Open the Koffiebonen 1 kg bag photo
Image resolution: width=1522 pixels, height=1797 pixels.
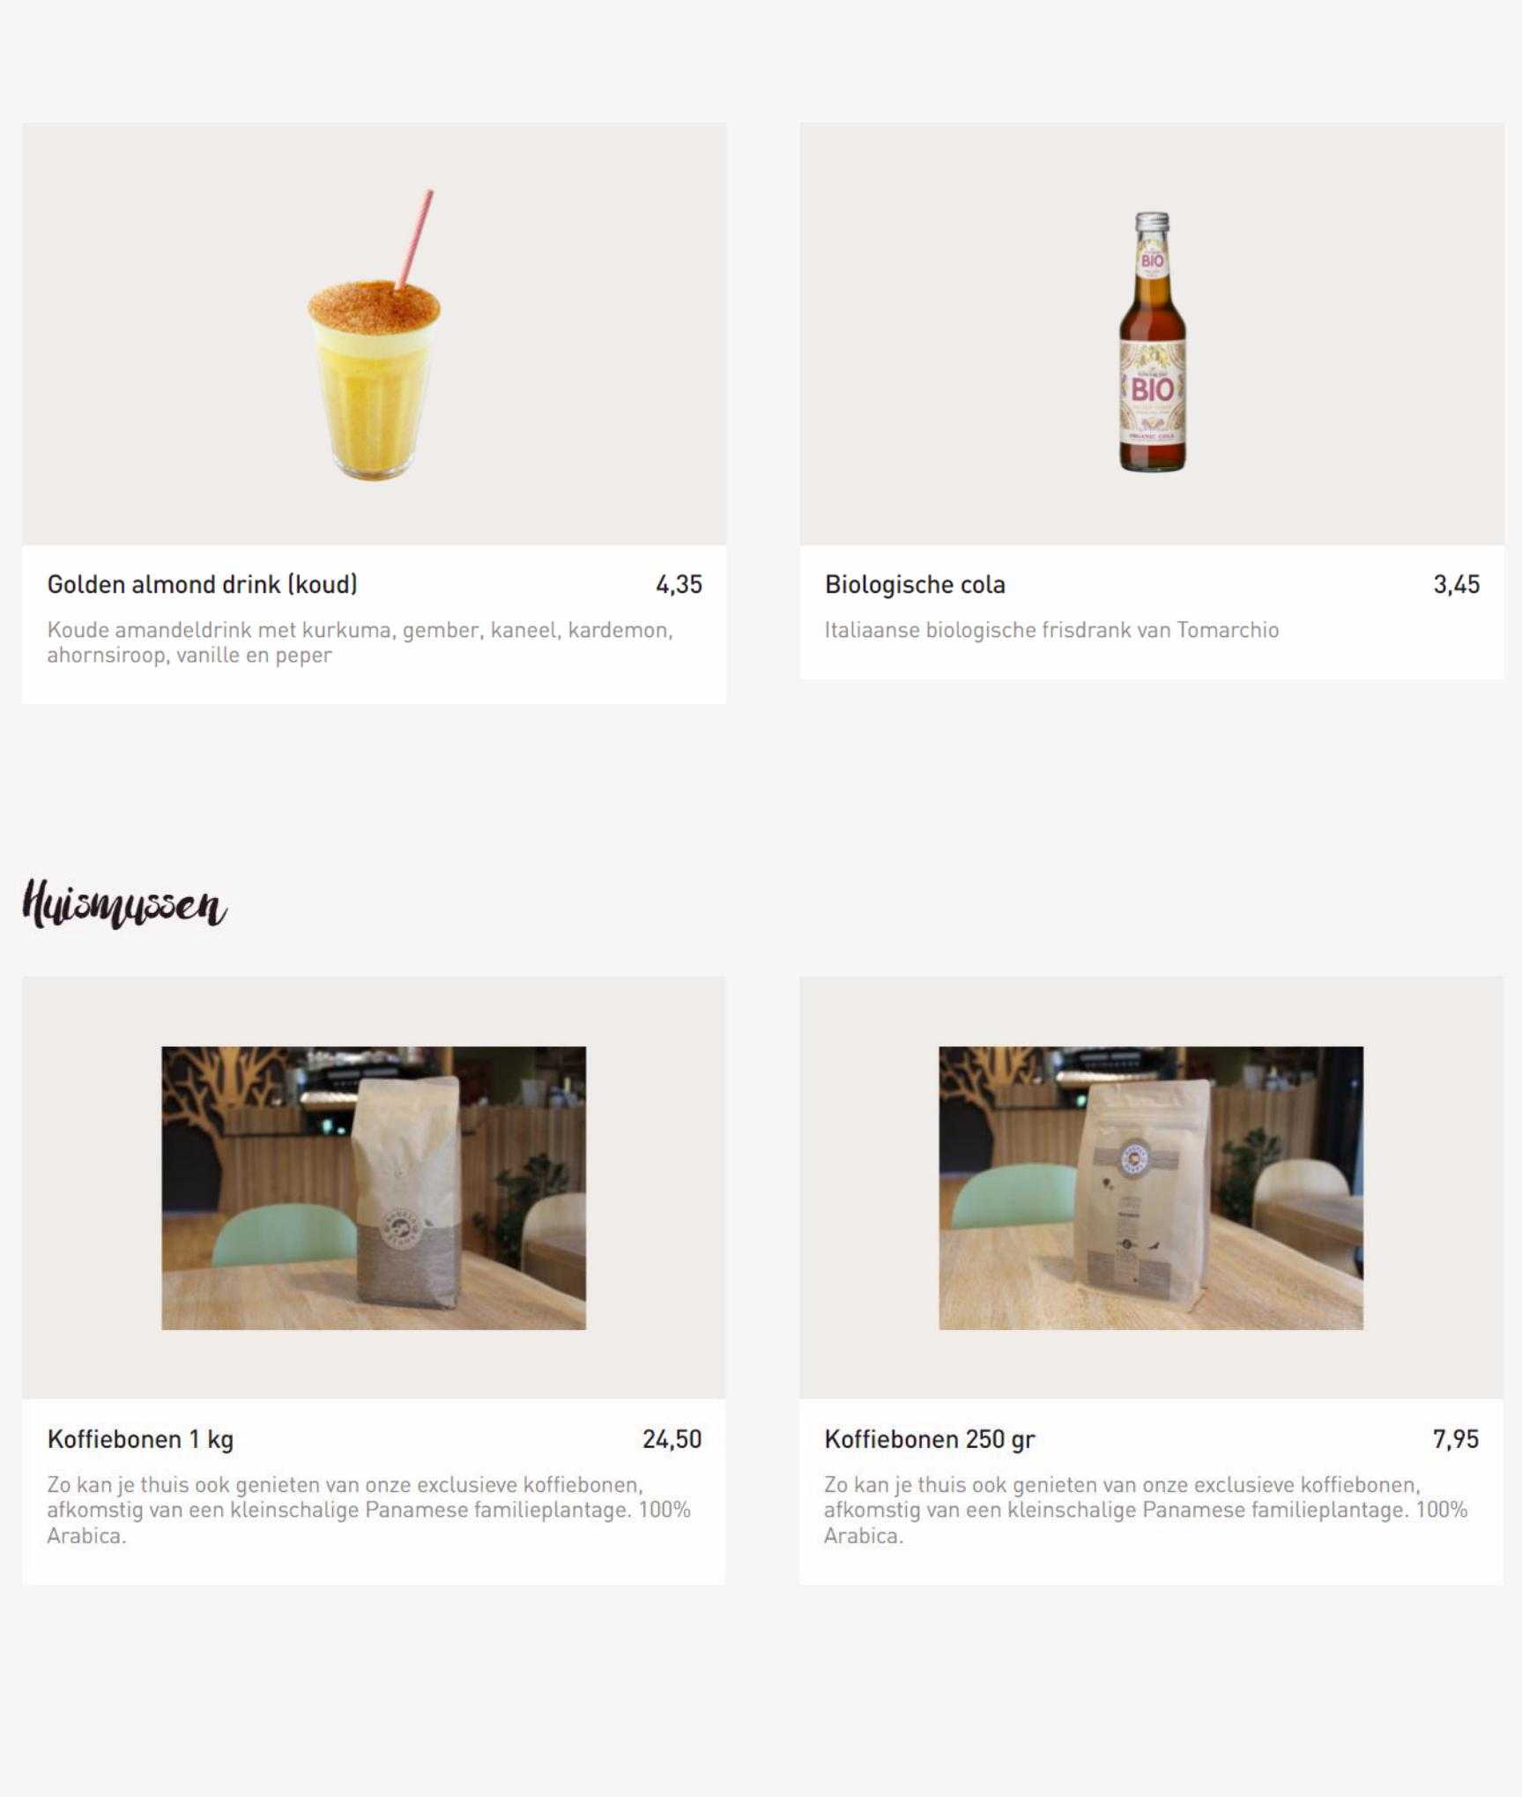click(374, 1187)
